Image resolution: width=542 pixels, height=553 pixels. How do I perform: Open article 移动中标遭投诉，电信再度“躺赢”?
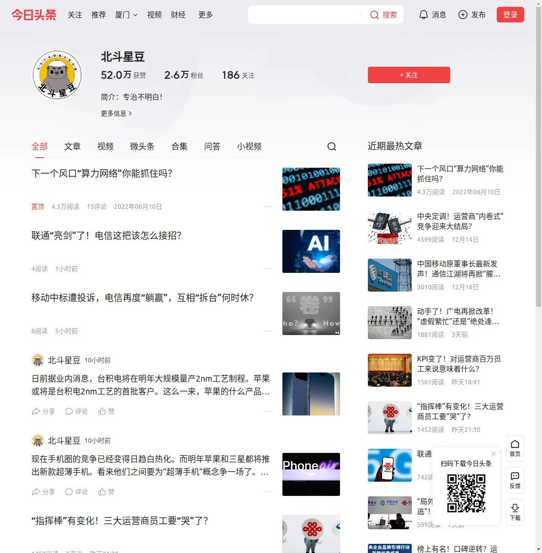pos(143,298)
